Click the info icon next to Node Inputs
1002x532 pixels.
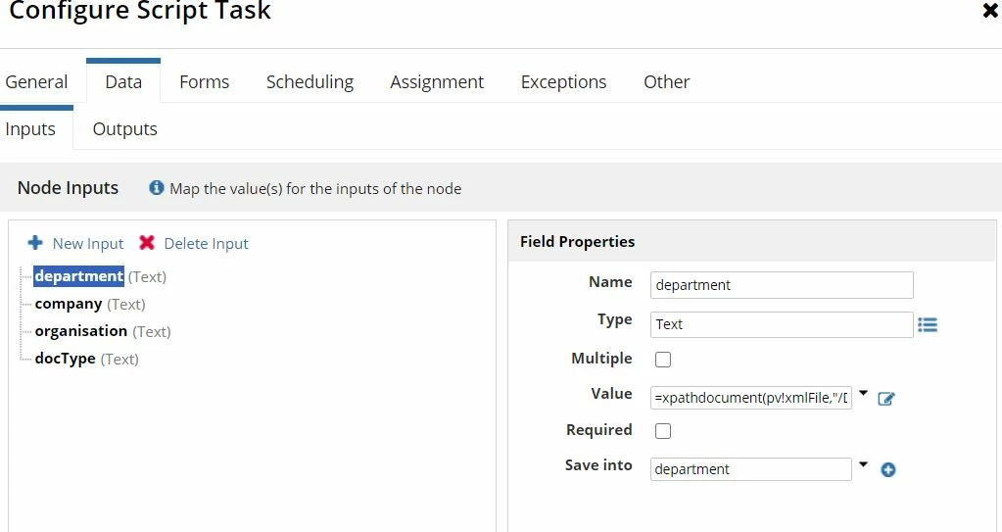pyautogui.click(x=156, y=187)
